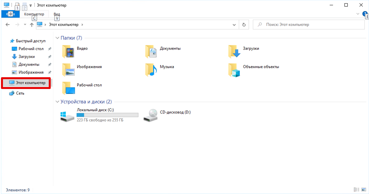
Task: Click the Up one level arrow
Action: (x=32, y=25)
